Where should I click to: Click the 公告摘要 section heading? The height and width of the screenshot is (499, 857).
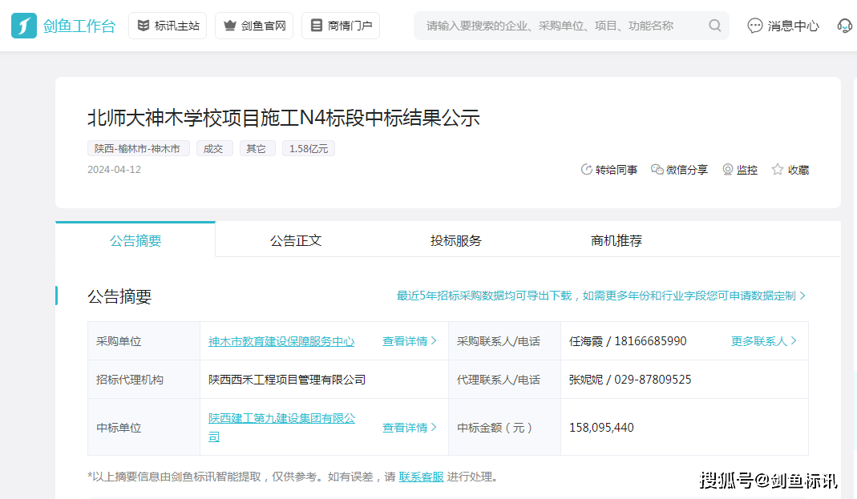coord(119,296)
